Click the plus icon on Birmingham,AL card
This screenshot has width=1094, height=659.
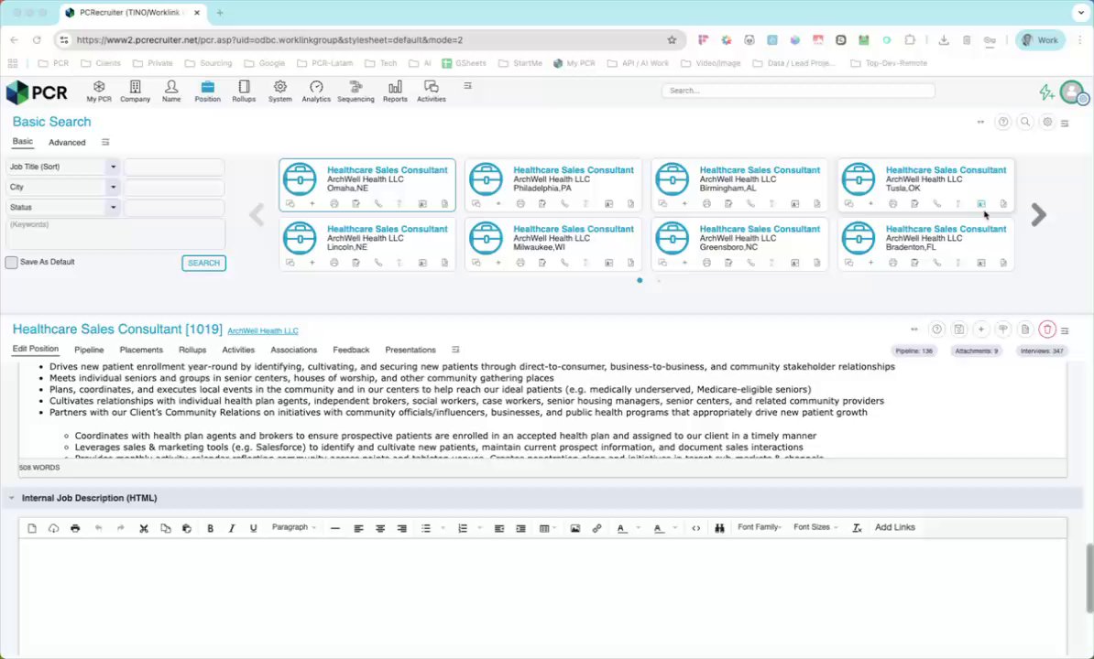(x=684, y=204)
